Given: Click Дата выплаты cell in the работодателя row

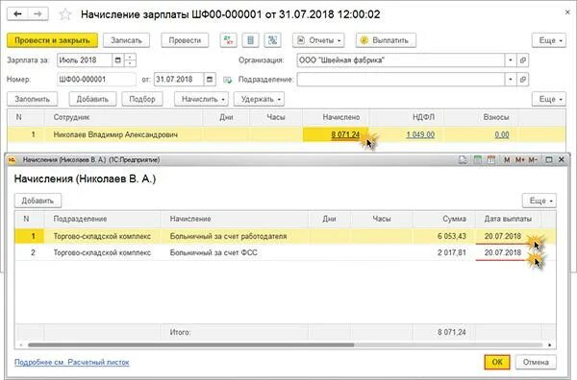Looking at the screenshot, I should coord(508,236).
